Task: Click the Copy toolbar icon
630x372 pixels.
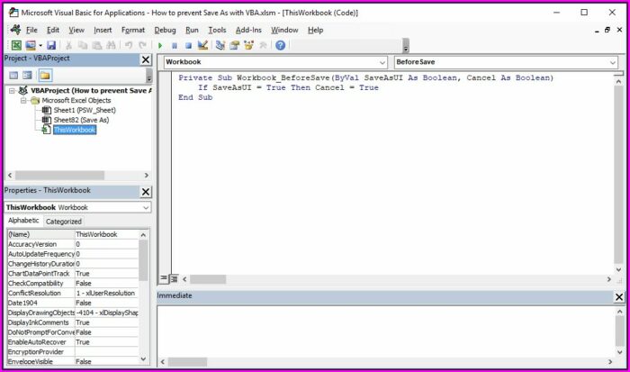Action: (83, 45)
